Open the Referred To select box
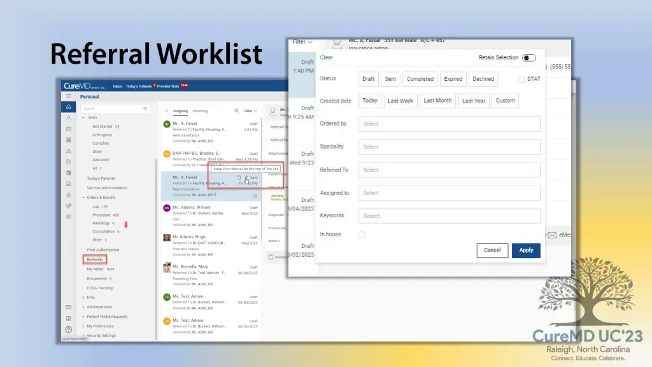652x367 pixels. (x=449, y=169)
